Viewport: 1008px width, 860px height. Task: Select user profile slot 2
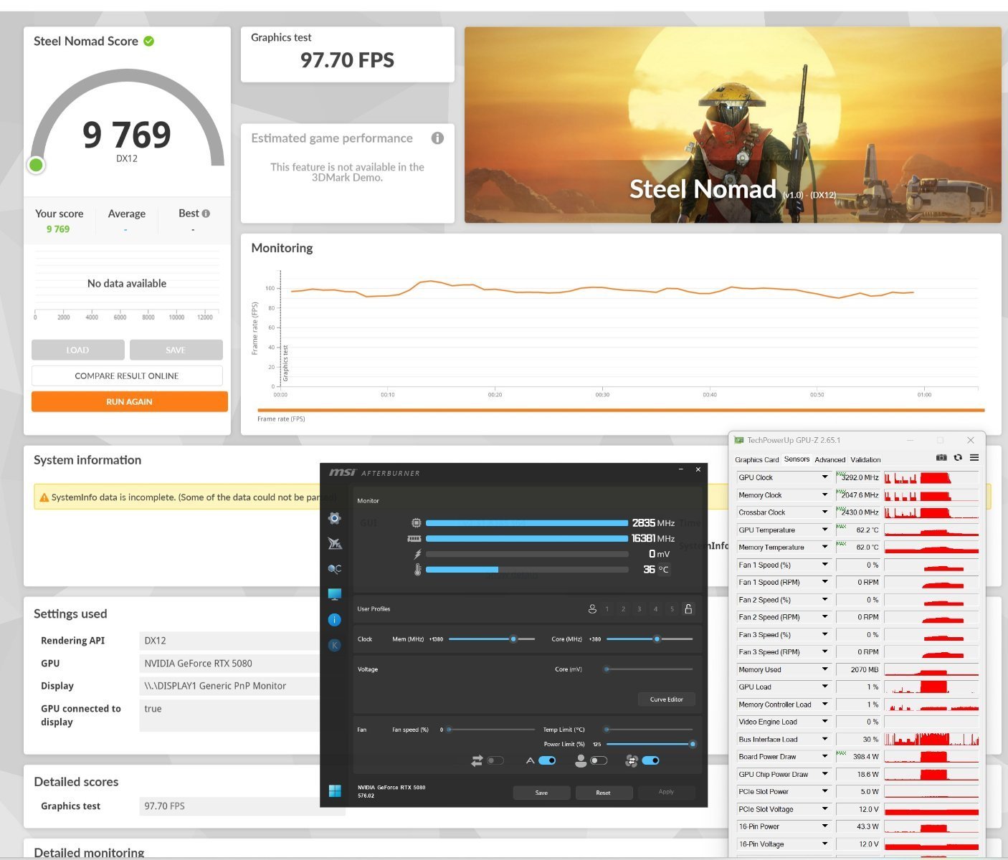tap(624, 609)
